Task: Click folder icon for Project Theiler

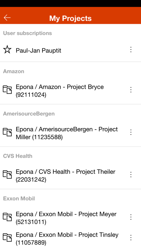Action: [7, 175]
